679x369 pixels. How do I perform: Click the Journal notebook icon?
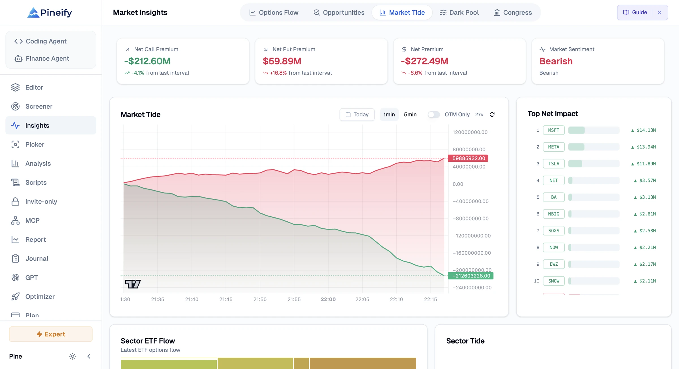[x=15, y=259]
